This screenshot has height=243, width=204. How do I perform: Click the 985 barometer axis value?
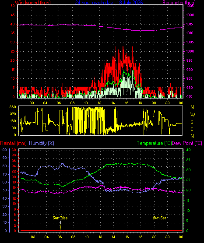189,78
